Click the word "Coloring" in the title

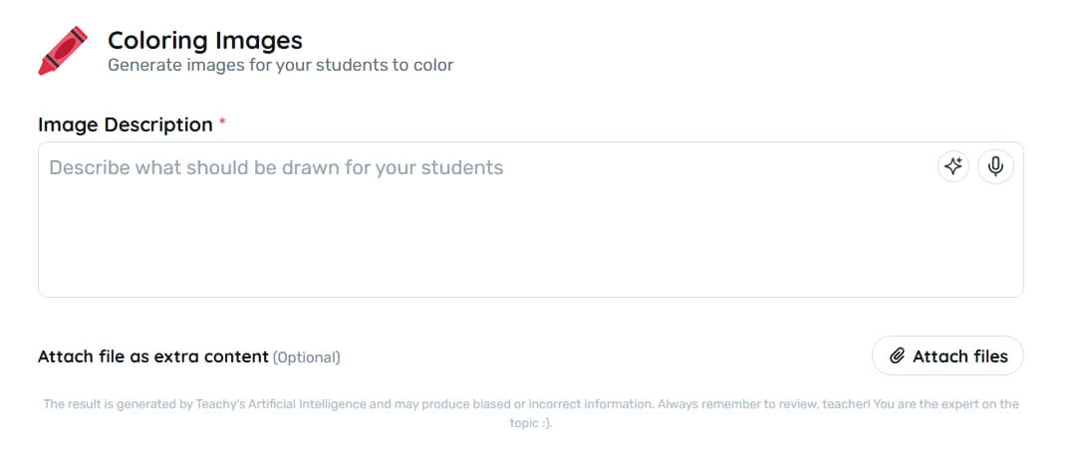[156, 41]
